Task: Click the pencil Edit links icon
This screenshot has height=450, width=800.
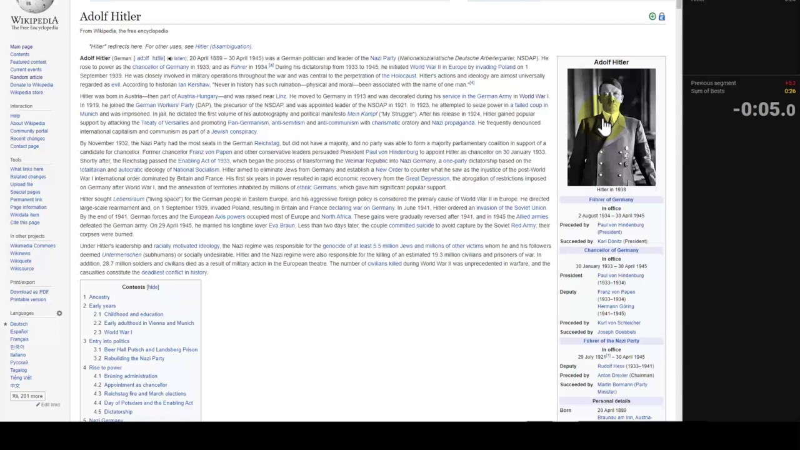Action: pos(38,405)
